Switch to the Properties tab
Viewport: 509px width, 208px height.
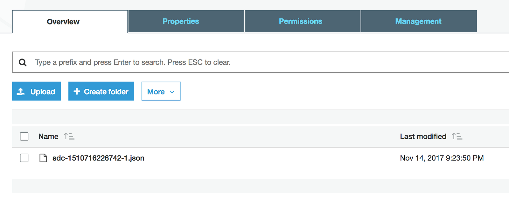pos(181,21)
